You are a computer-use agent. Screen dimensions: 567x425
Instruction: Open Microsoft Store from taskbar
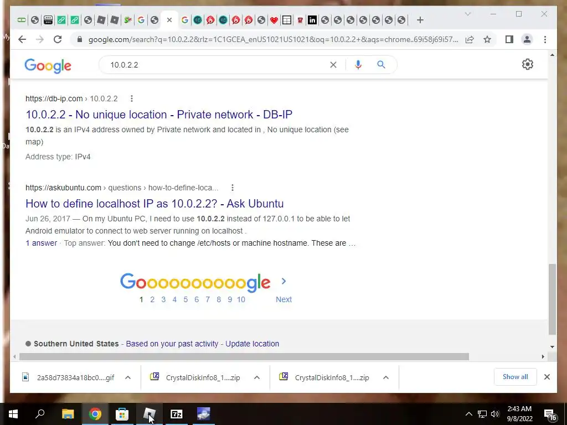coord(122,414)
